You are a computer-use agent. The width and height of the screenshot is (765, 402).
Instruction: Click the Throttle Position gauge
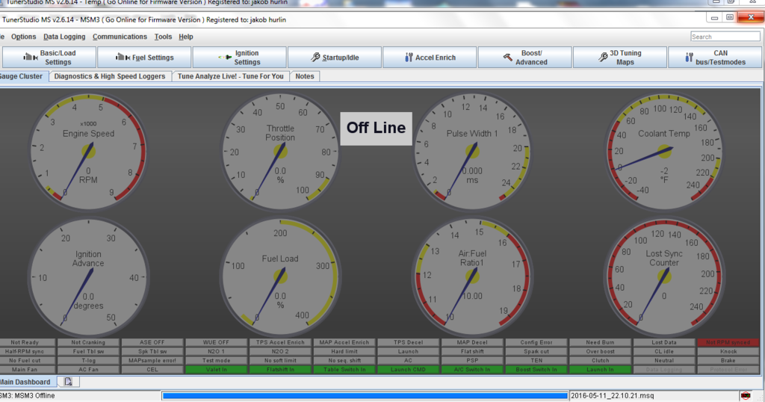click(x=280, y=151)
